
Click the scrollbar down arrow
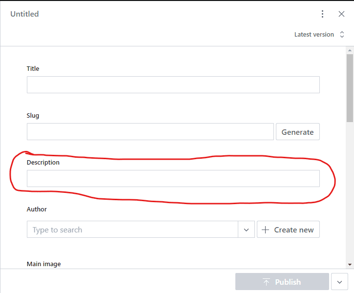[x=350, y=264]
